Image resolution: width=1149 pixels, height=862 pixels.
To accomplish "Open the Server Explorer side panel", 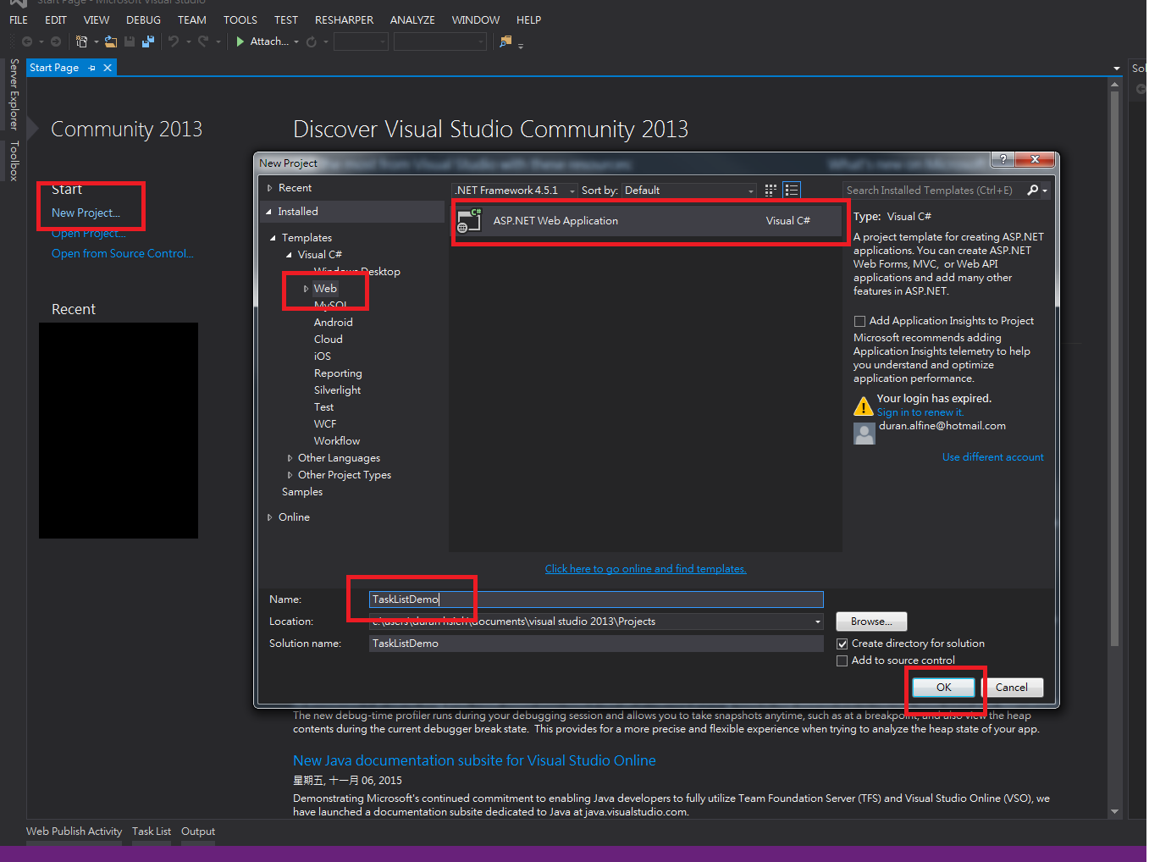I will (14, 94).
